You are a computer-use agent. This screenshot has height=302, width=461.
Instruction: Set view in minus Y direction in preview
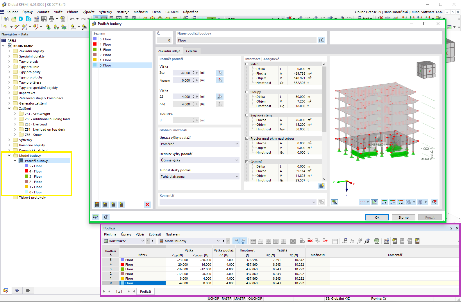[393, 202]
